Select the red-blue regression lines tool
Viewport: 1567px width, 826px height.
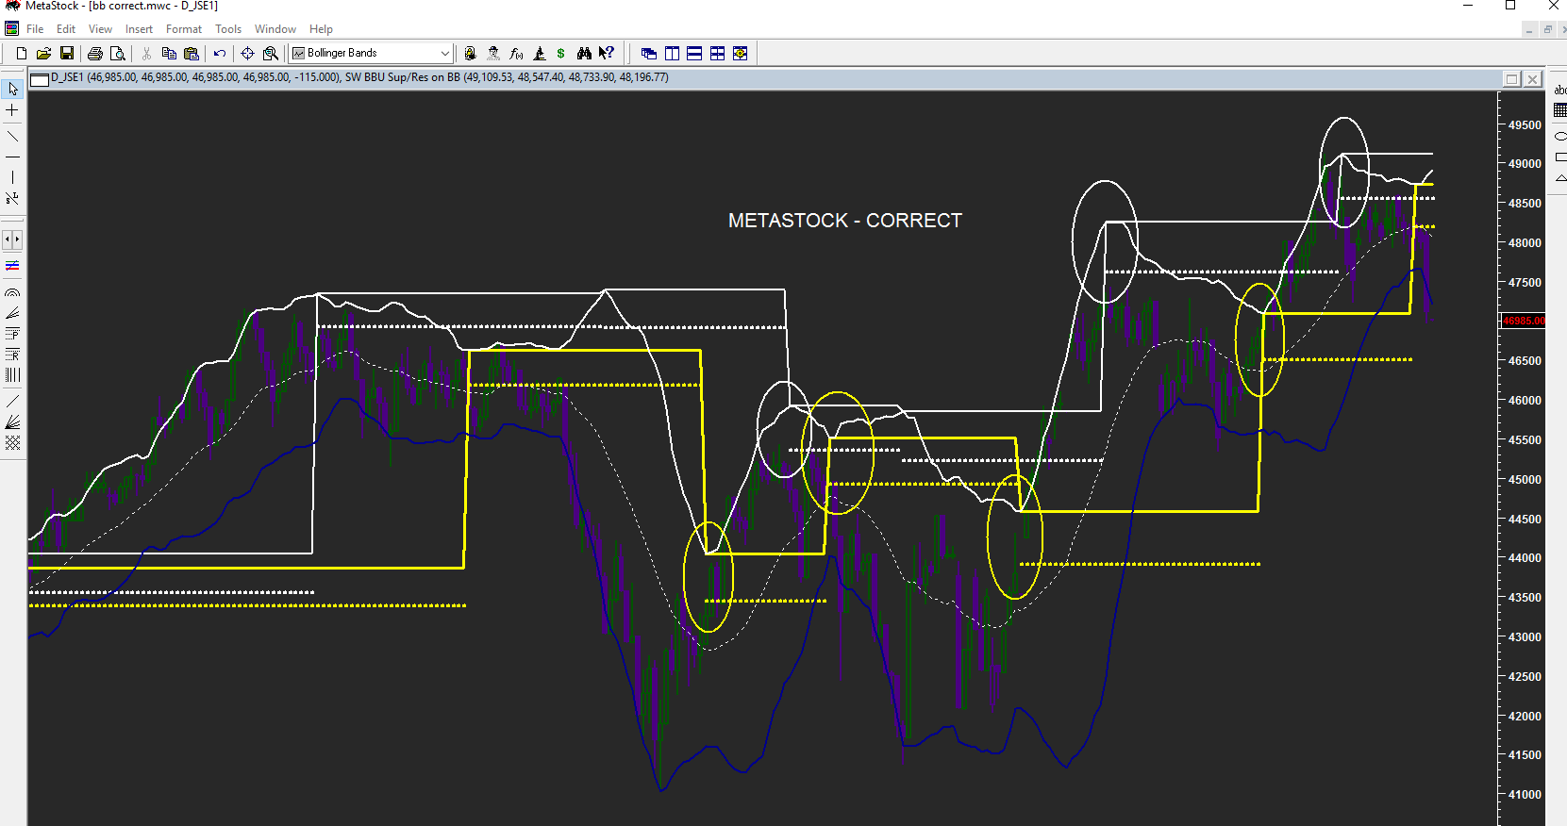click(12, 266)
